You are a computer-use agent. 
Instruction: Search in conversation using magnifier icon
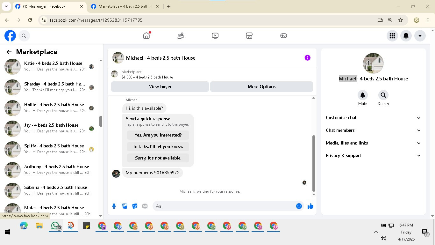(x=383, y=95)
